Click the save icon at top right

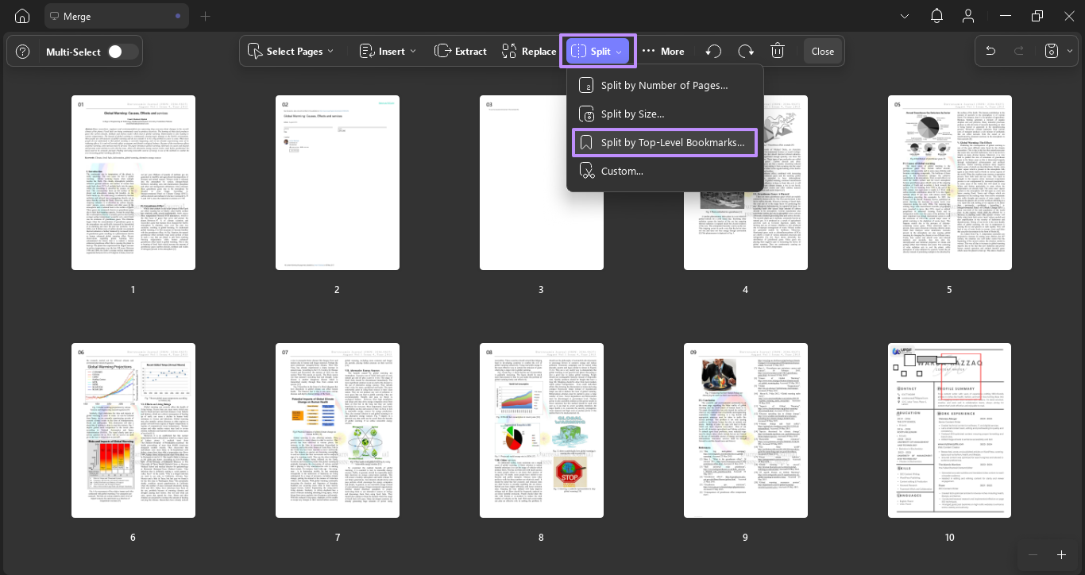point(1050,50)
